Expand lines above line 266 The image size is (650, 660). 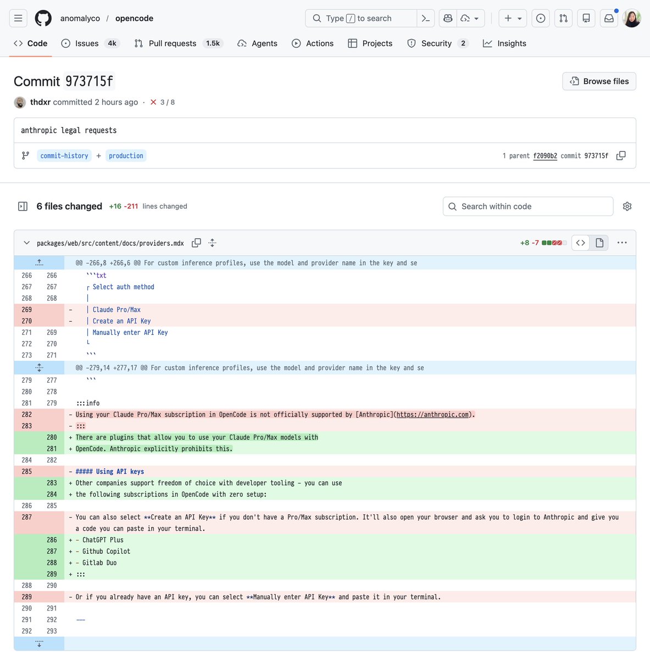point(39,263)
